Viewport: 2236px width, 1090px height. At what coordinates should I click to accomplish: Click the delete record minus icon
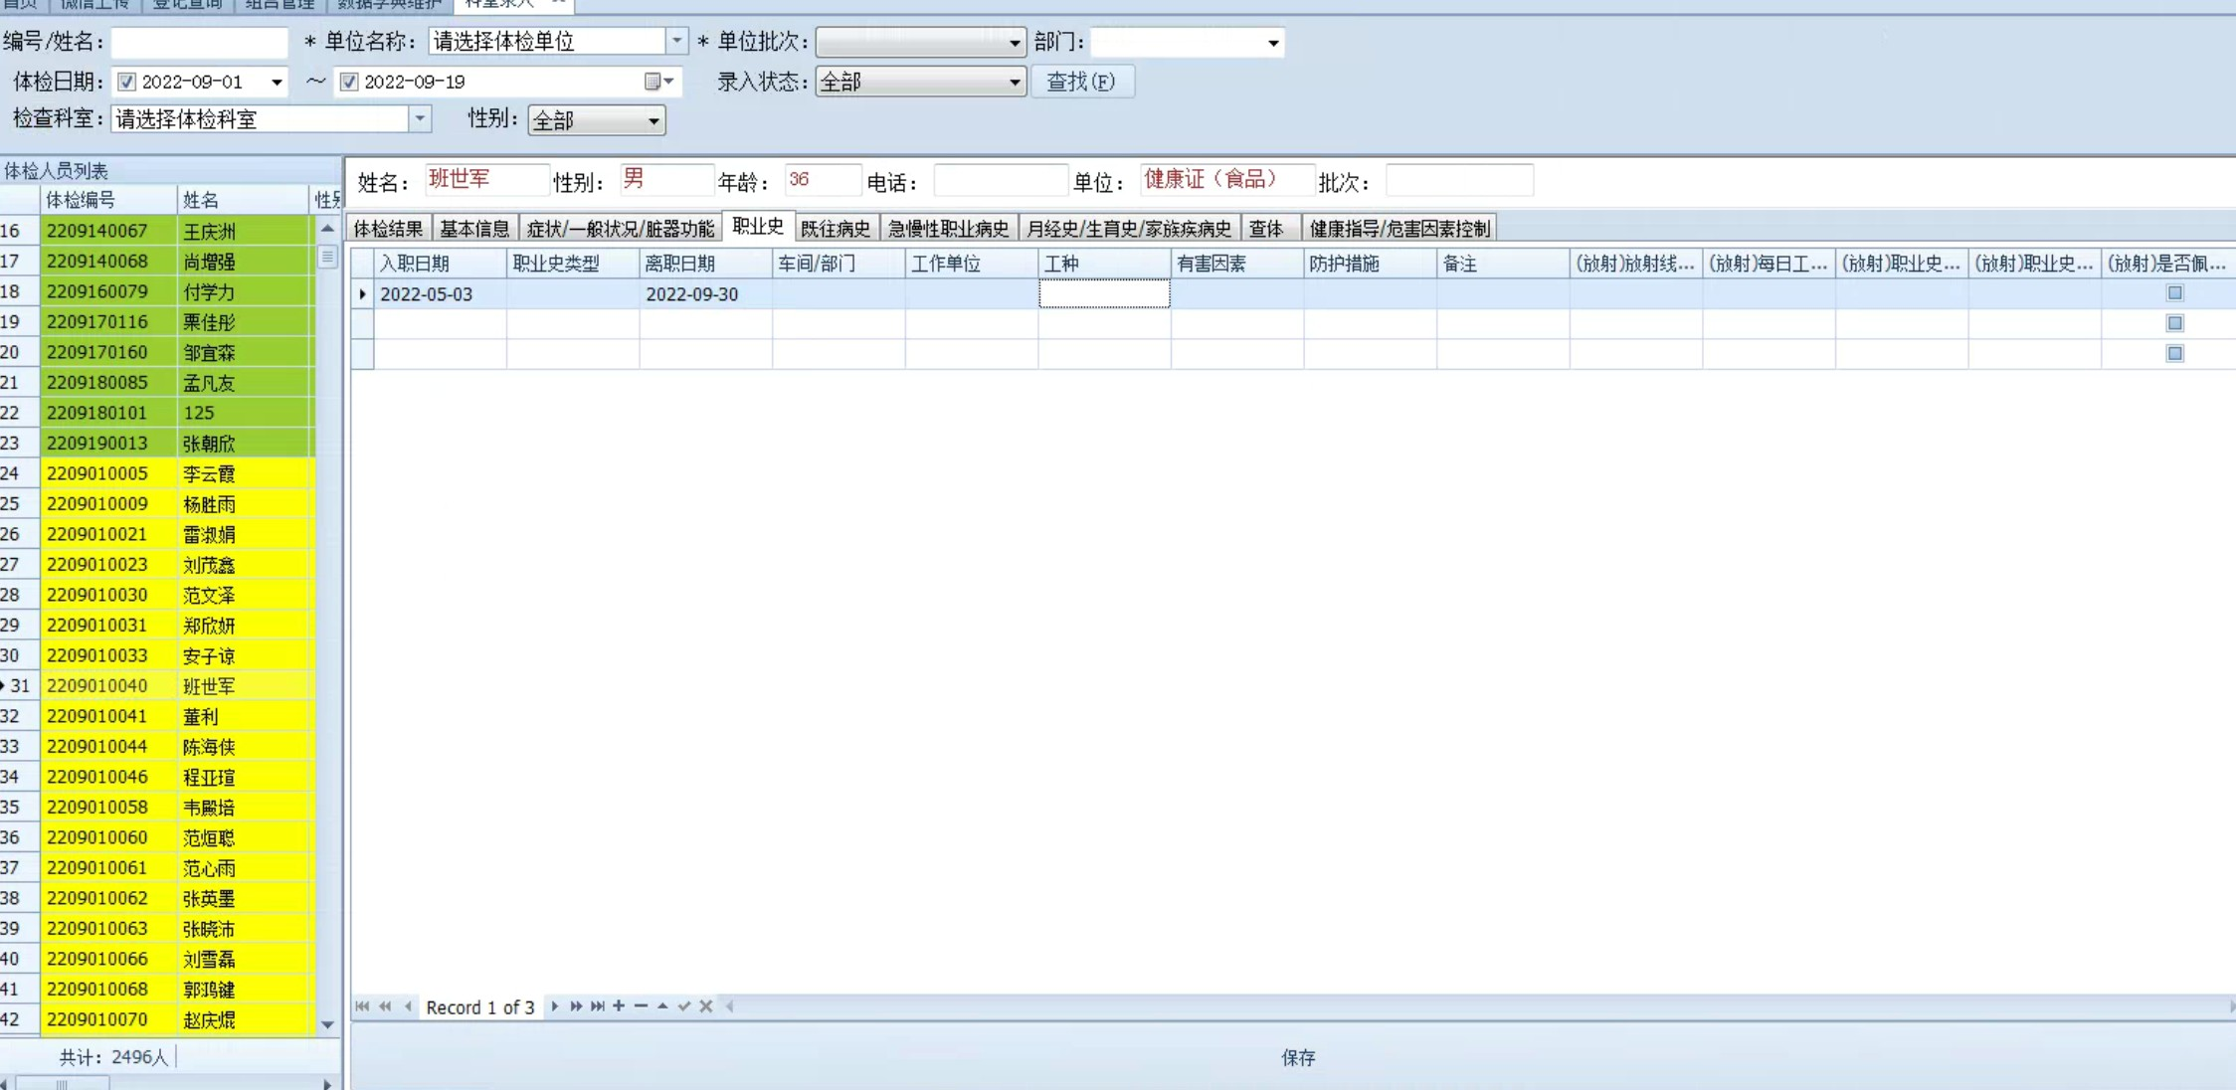(x=641, y=1006)
